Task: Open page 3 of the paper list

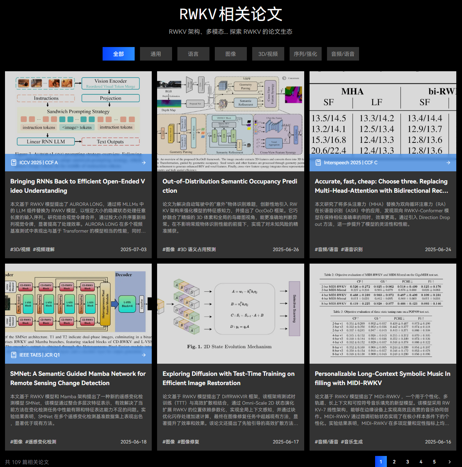Action: click(407, 461)
